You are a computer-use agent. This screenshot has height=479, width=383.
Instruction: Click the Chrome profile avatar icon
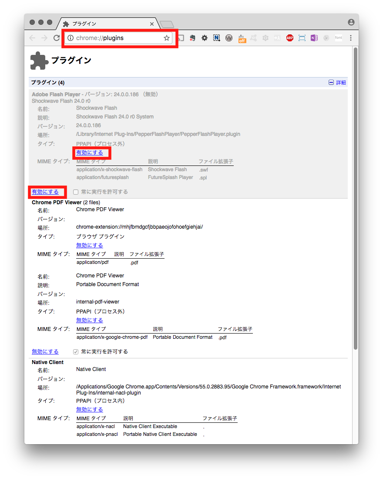point(351,22)
